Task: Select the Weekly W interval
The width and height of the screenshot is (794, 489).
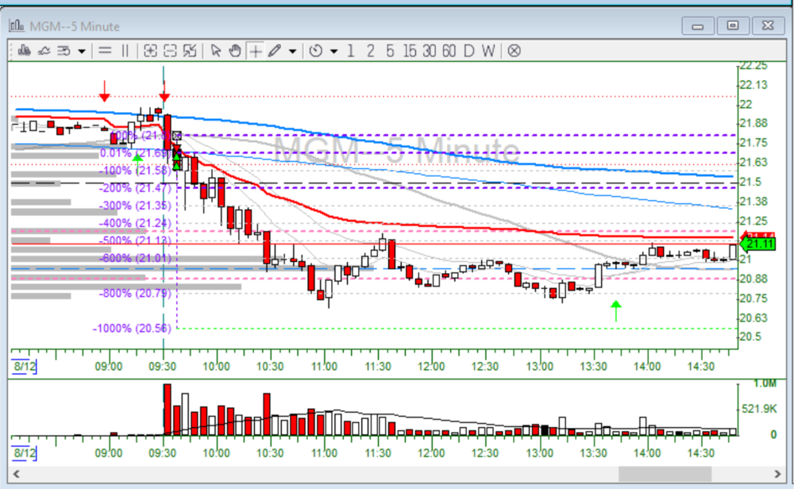Action: click(x=488, y=51)
